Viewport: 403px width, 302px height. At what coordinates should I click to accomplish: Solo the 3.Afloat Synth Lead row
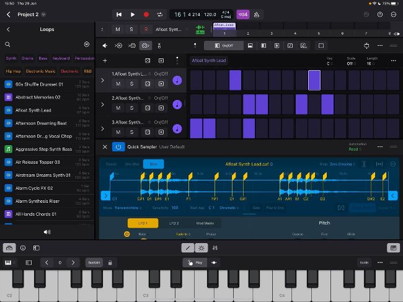pos(131,132)
